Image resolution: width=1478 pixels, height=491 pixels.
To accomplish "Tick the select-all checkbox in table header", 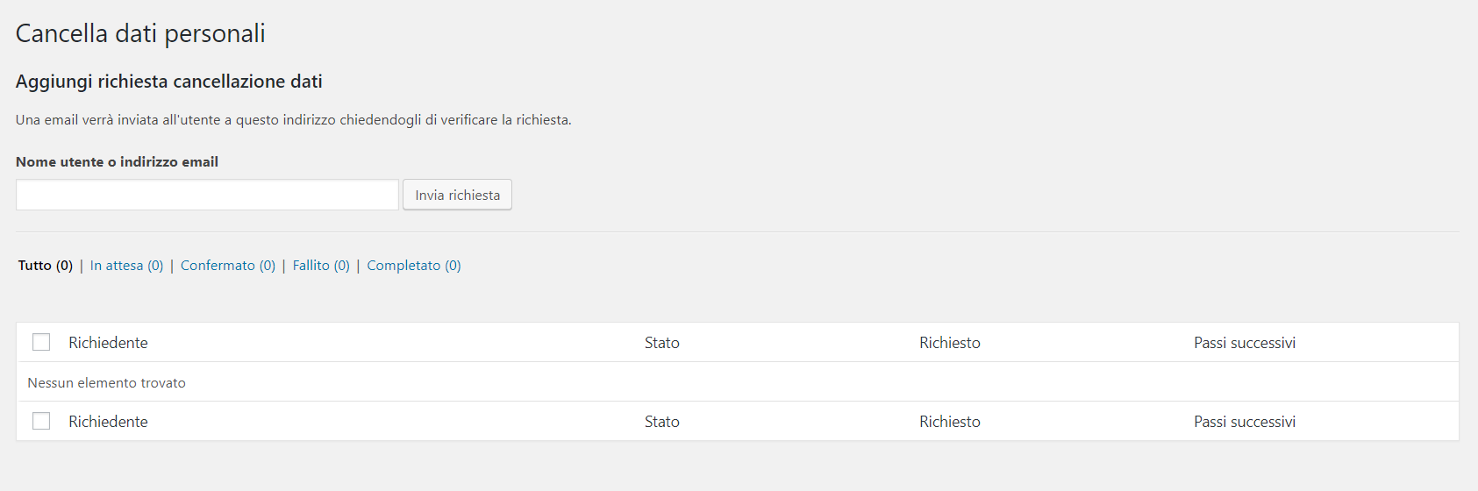I will [x=41, y=342].
